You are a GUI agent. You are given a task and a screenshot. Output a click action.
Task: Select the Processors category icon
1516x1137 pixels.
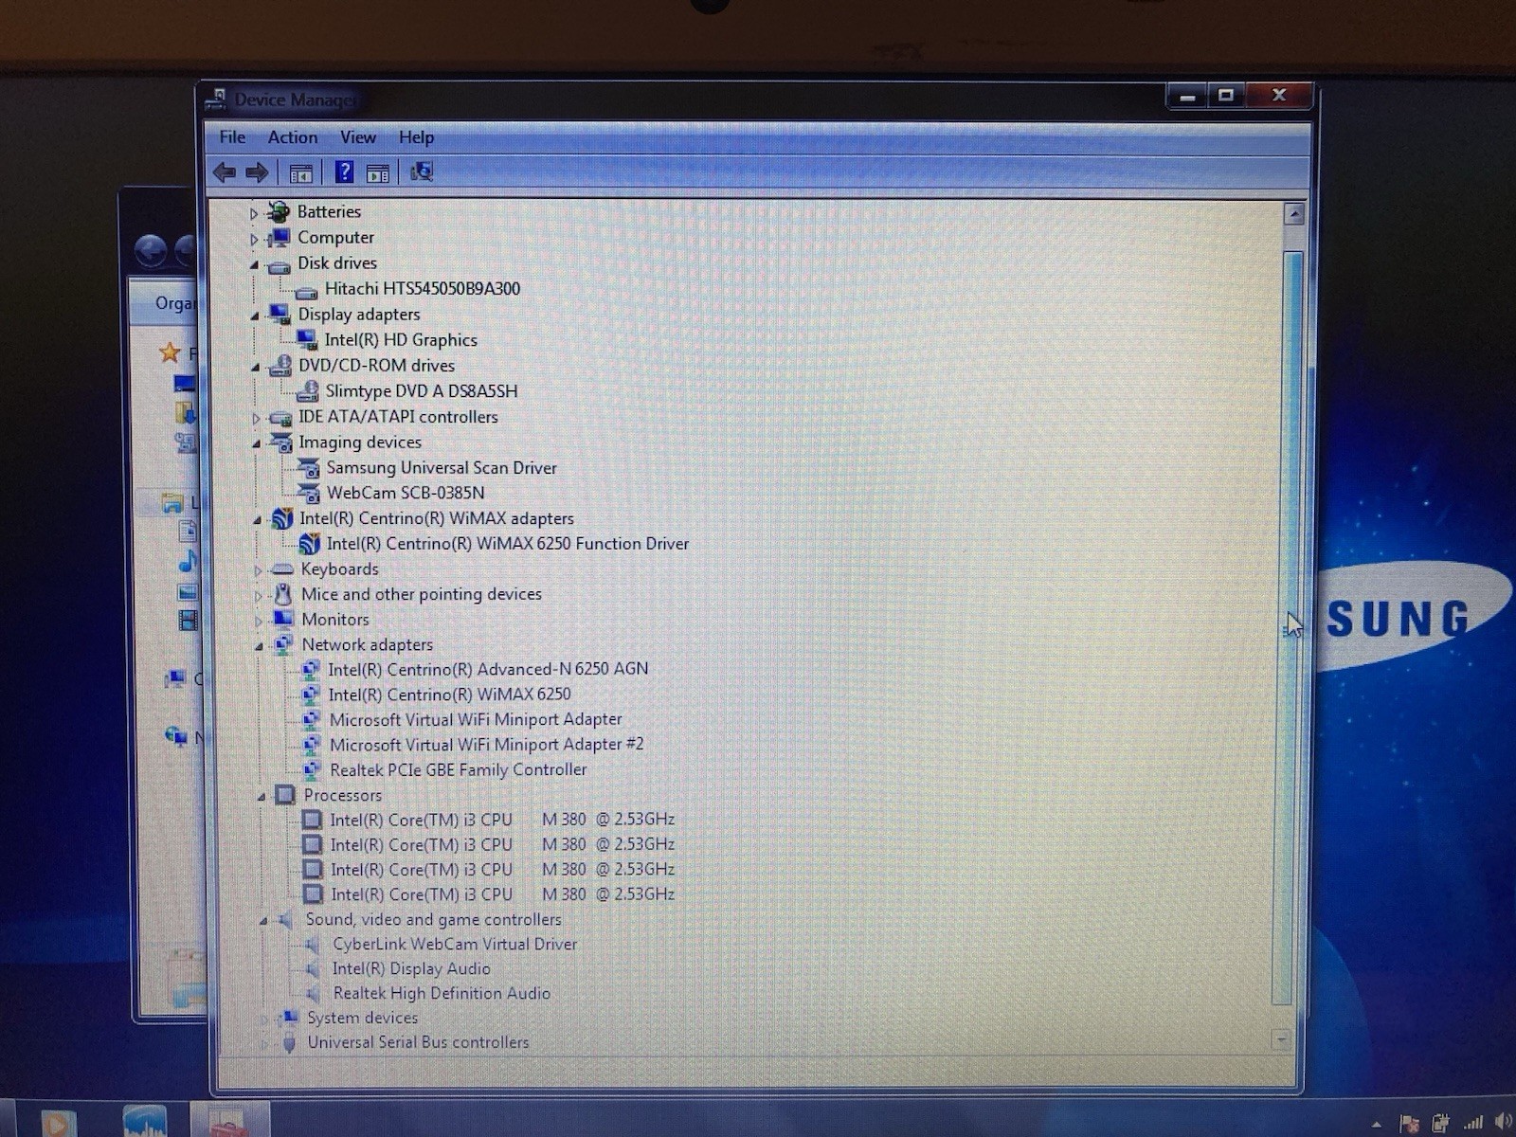(285, 796)
